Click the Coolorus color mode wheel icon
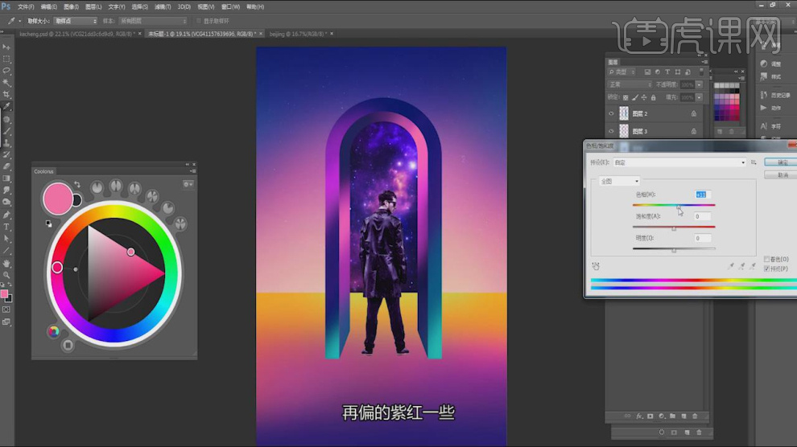The width and height of the screenshot is (797, 447). 53,331
